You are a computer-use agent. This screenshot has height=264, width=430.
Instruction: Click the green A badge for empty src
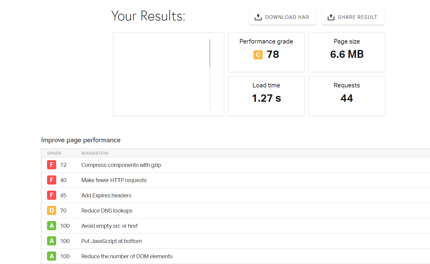pyautogui.click(x=52, y=226)
